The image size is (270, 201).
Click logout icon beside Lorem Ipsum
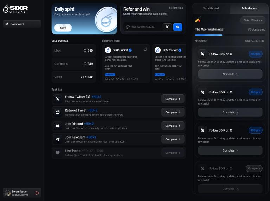(37, 193)
